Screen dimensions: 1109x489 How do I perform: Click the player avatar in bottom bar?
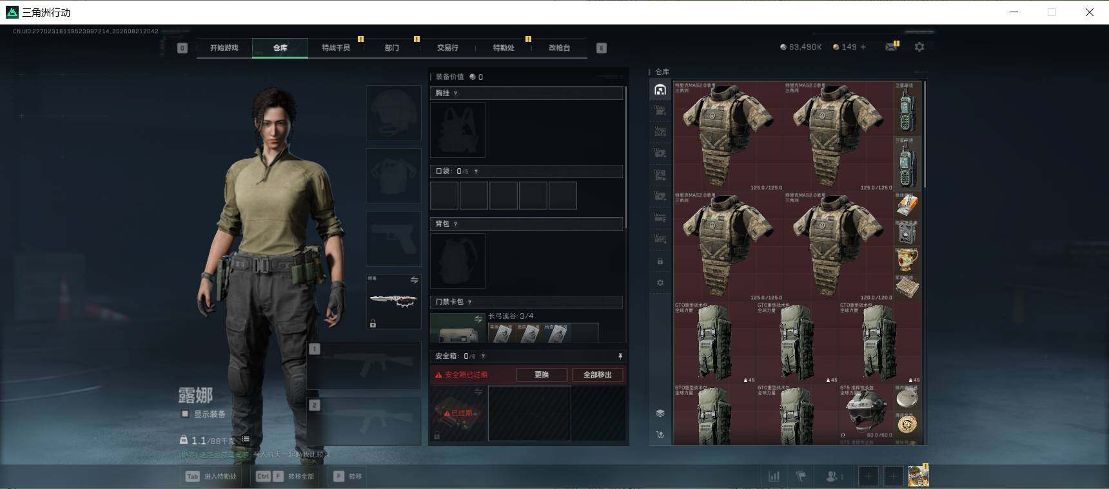(918, 476)
